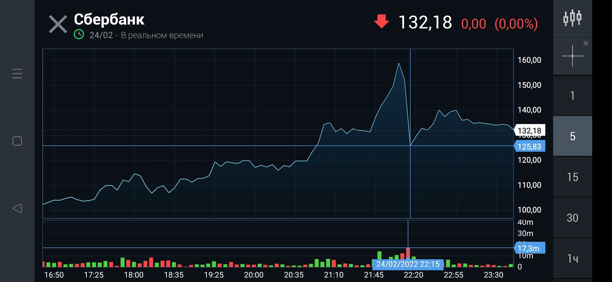612x282 pixels.
Task: Click the 18:35 time axis label
Action: (x=174, y=275)
